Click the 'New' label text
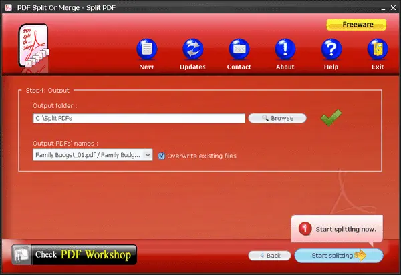This screenshot has width=401, height=275. click(x=146, y=67)
